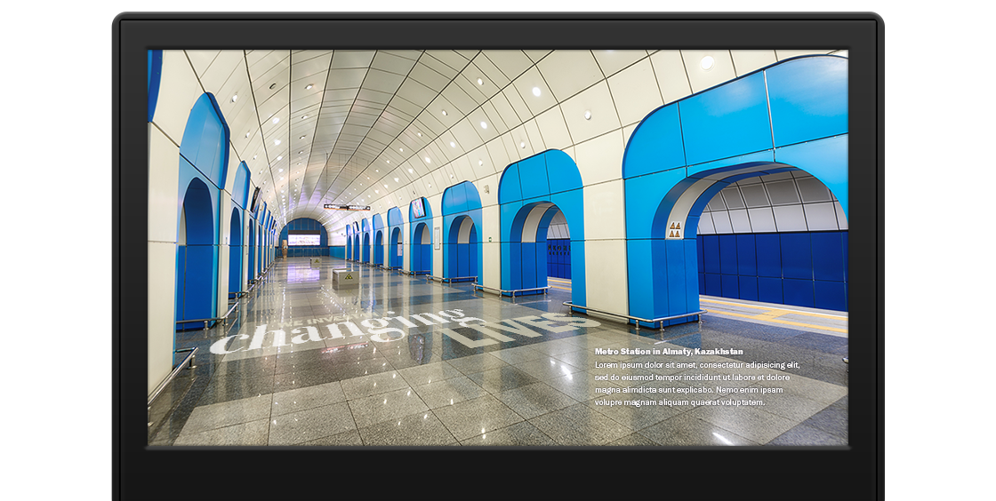The image size is (996, 501).
Task: Click the 'Metro Station in Almaty, Kazakhstan' caption title
Action: point(669,352)
